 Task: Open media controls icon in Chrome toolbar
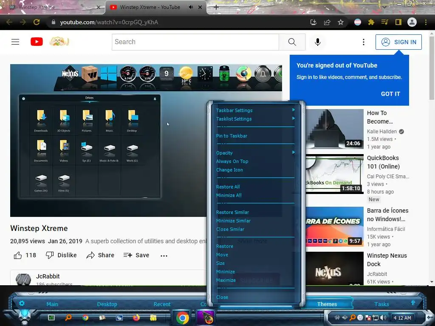[384, 22]
